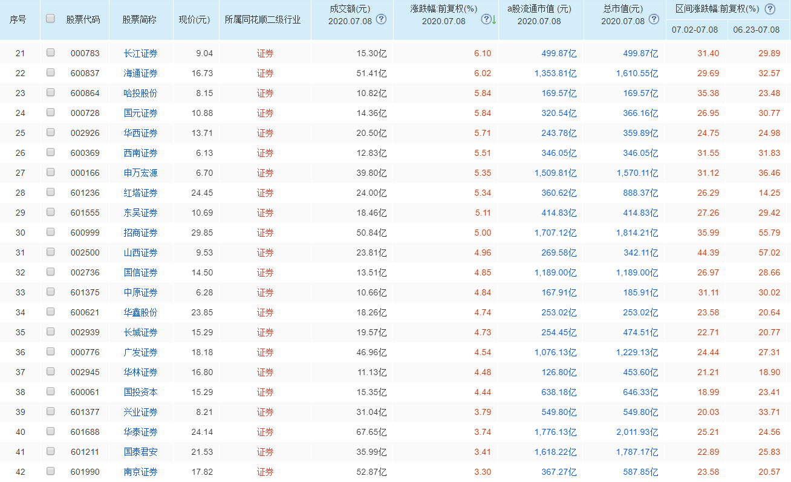Open 华林证券 stock link

click(141, 372)
